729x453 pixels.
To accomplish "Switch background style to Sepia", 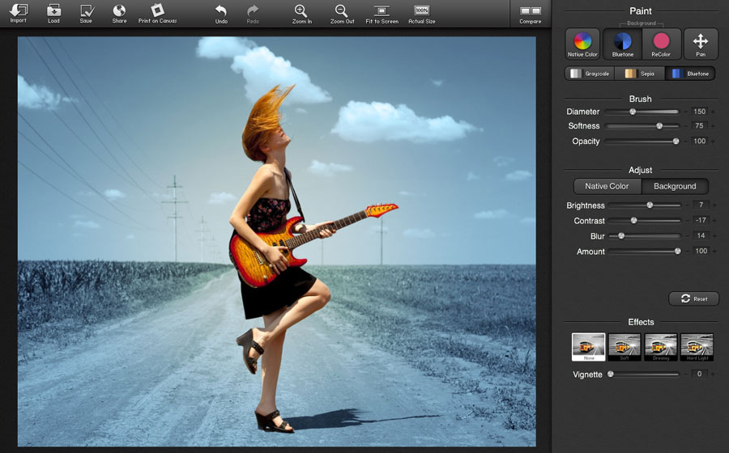I will [x=640, y=74].
